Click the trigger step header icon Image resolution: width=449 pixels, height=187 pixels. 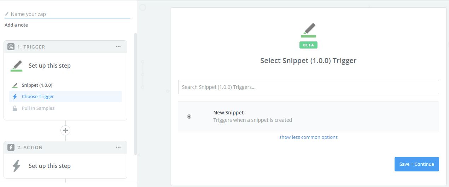pos(11,47)
